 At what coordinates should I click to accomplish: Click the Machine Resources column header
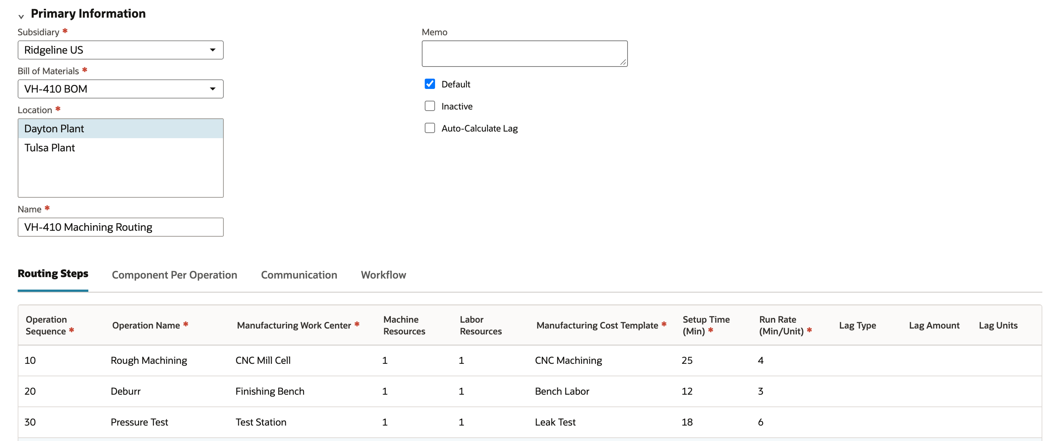coord(404,325)
